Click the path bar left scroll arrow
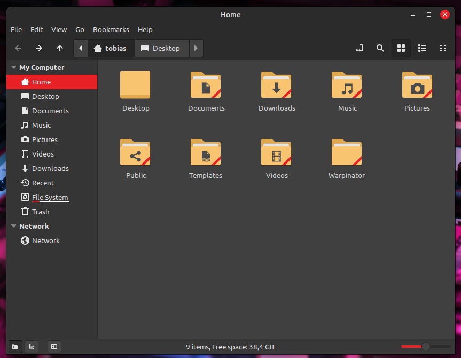Viewport: 461px width, 358px height. pyautogui.click(x=81, y=48)
